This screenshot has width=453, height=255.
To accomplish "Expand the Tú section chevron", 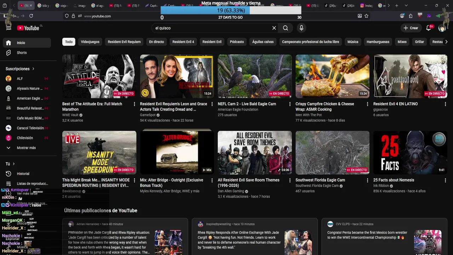I will (14, 164).
